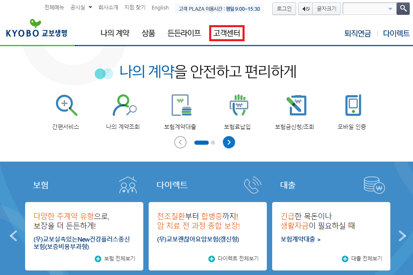Screen dimensions: 413x275
Task: Select the active blue slide indicator
Action: pos(201,143)
